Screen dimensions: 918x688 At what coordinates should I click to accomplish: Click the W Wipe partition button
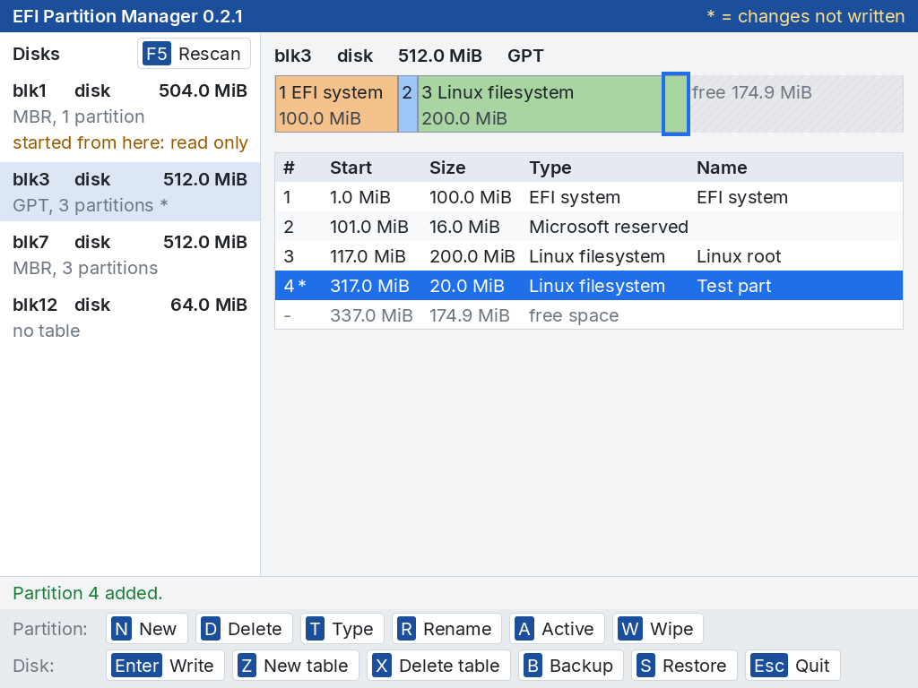coord(658,629)
